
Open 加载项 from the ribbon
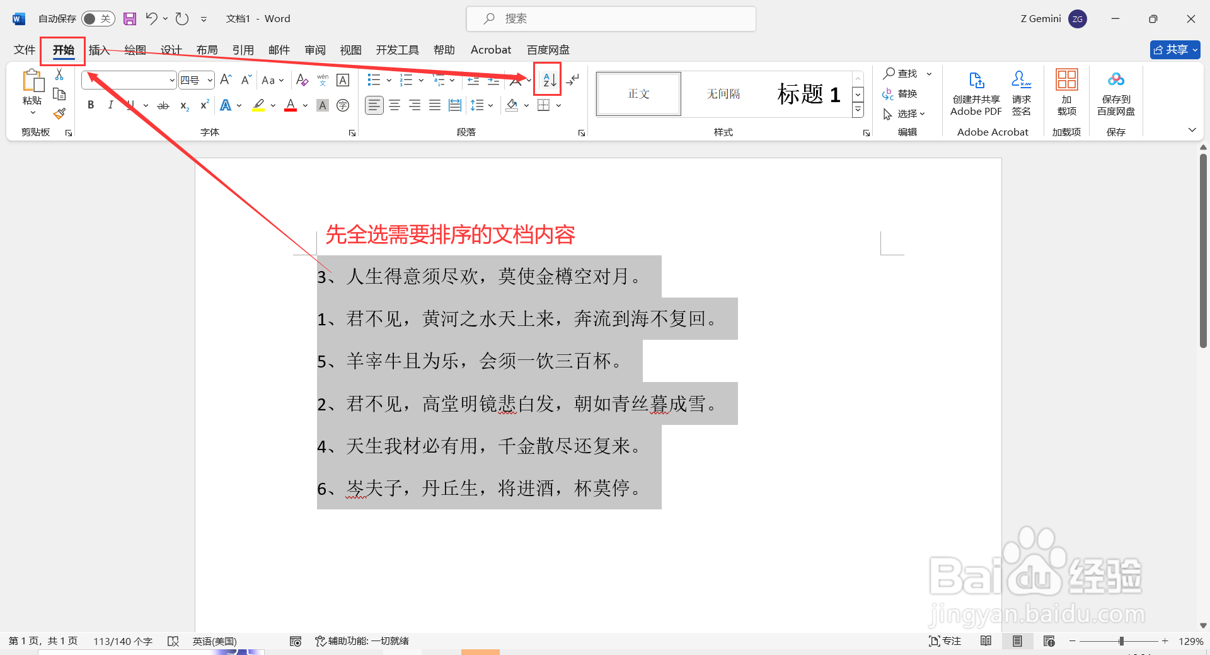pyautogui.click(x=1066, y=93)
